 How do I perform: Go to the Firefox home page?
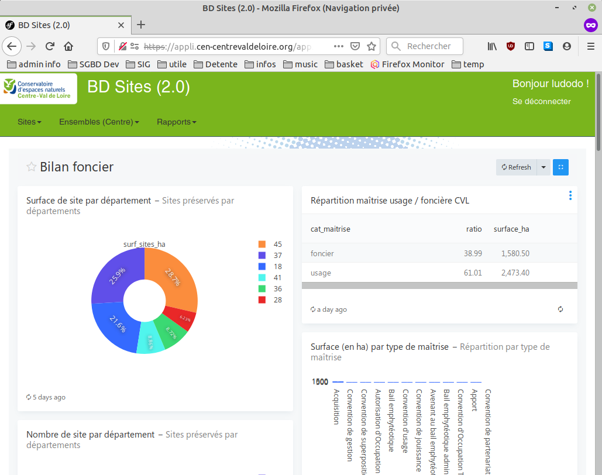click(68, 46)
